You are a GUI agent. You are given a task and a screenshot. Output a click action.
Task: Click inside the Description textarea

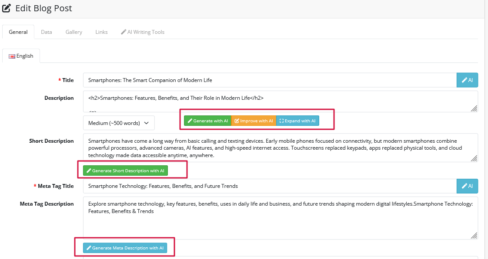point(280,101)
